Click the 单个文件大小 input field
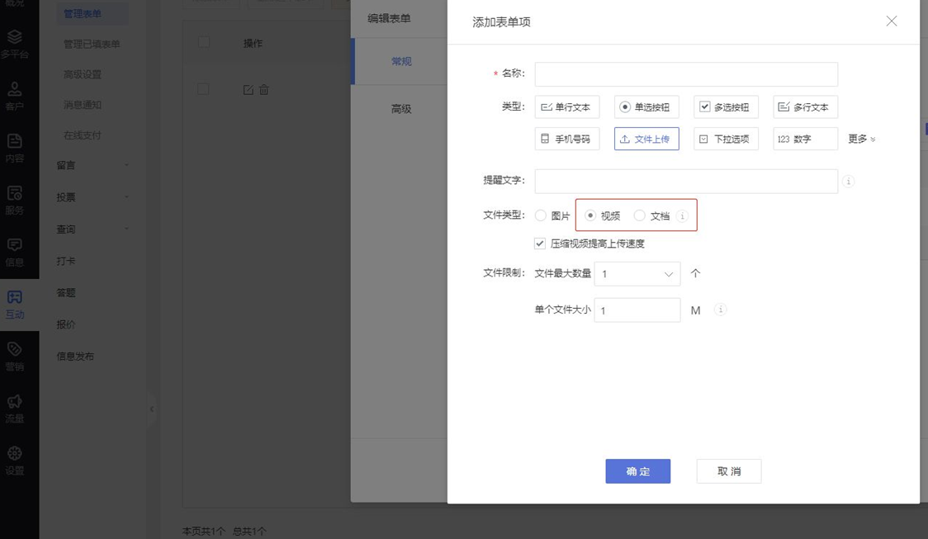This screenshot has height=539, width=928. pos(637,310)
